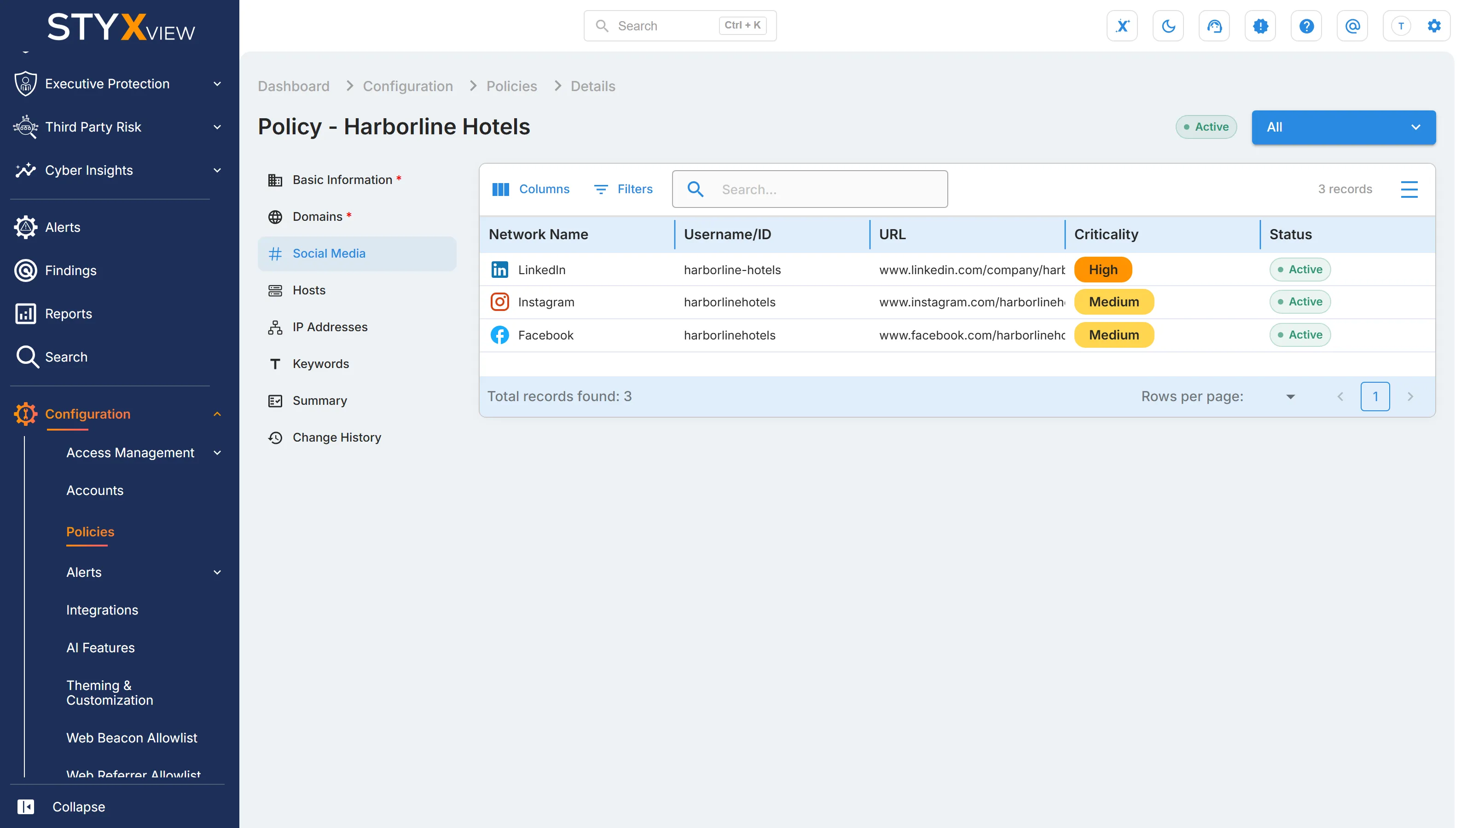
Task: Open the All filter dropdown
Action: click(1343, 127)
